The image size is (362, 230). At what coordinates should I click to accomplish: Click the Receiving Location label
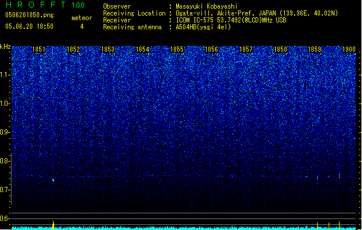point(134,13)
